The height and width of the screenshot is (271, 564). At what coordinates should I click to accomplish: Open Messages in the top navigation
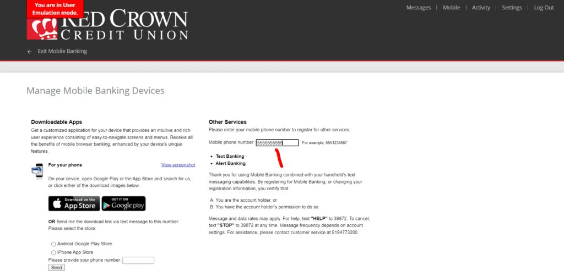(x=419, y=8)
